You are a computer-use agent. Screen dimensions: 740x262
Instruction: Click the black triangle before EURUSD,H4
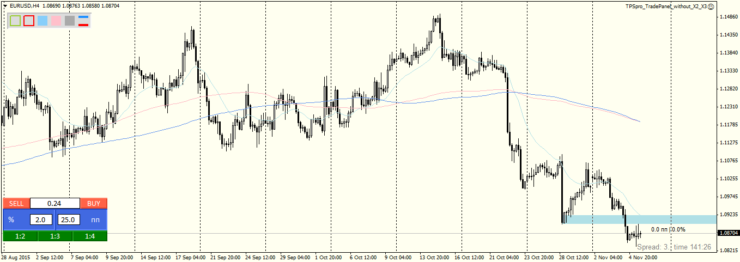[x=4, y=5]
